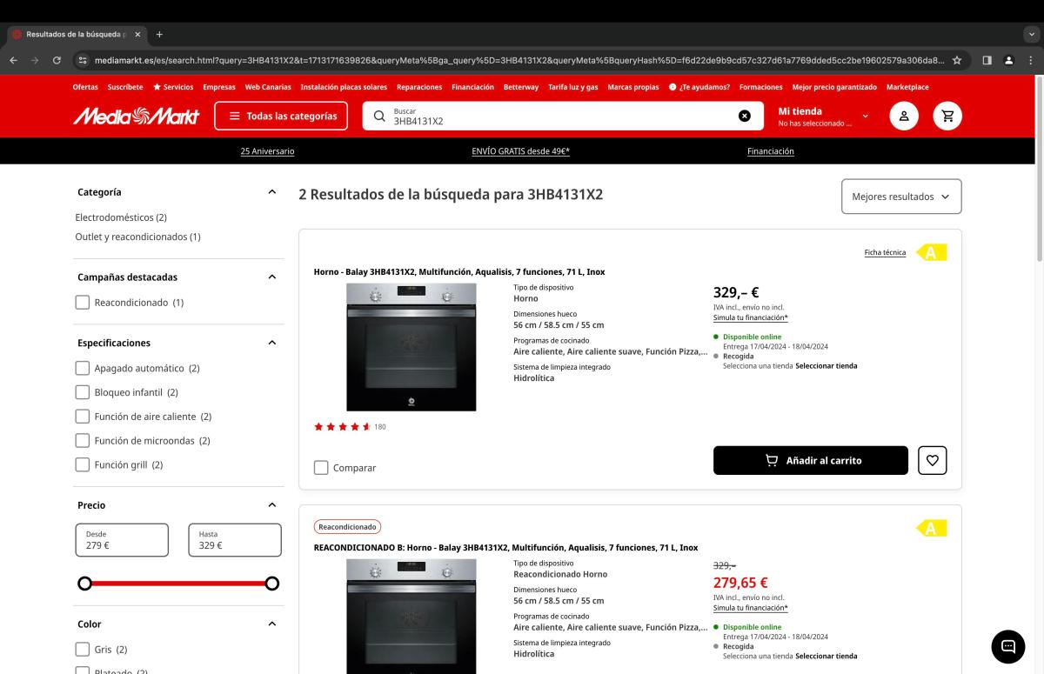Open Chrome menu three dots
Image resolution: width=1044 pixels, height=674 pixels.
click(x=1029, y=60)
